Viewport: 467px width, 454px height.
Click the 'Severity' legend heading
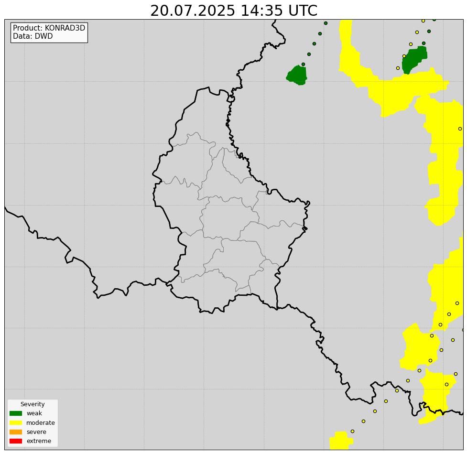click(x=33, y=404)
